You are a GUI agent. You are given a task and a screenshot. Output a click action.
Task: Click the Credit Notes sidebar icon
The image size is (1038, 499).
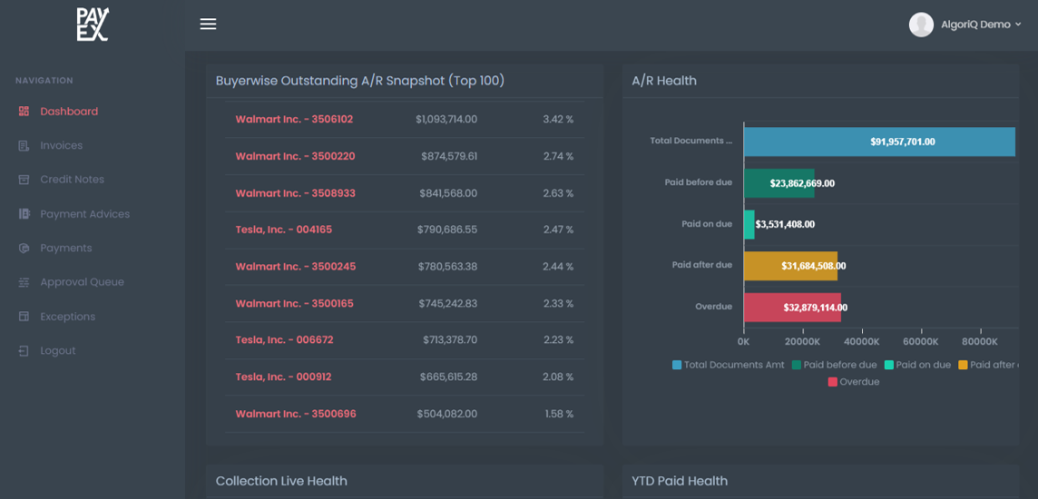tap(24, 180)
